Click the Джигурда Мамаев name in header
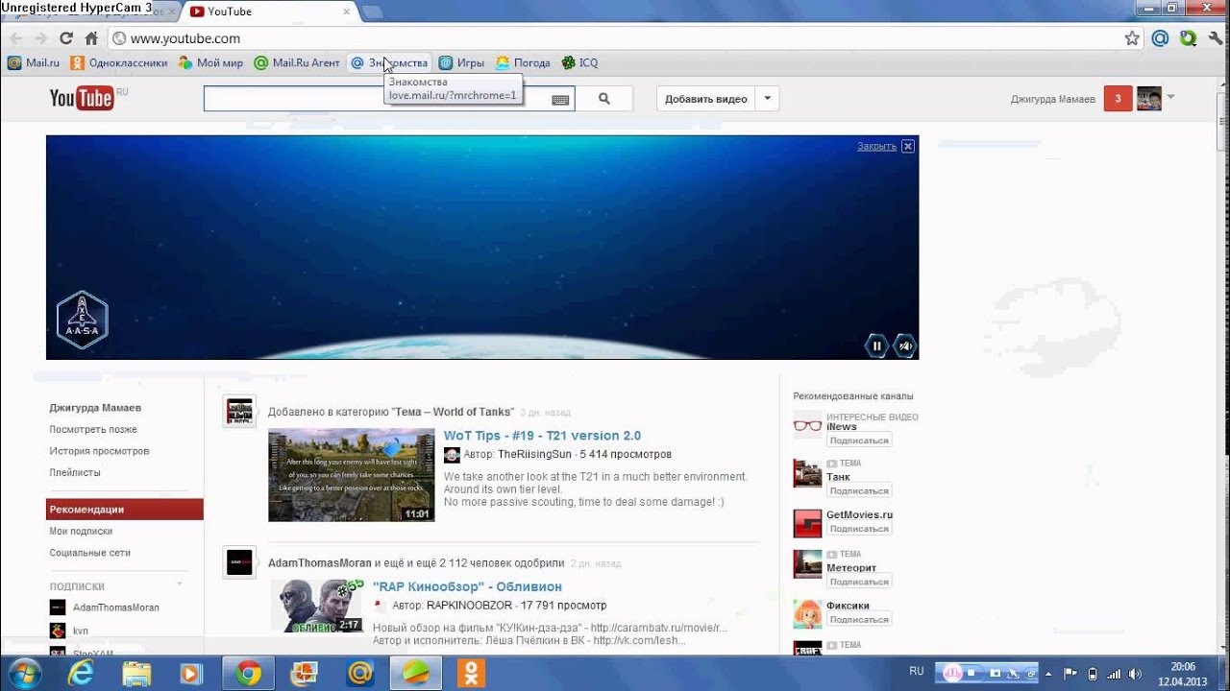Image resolution: width=1230 pixels, height=691 pixels. click(x=1052, y=99)
